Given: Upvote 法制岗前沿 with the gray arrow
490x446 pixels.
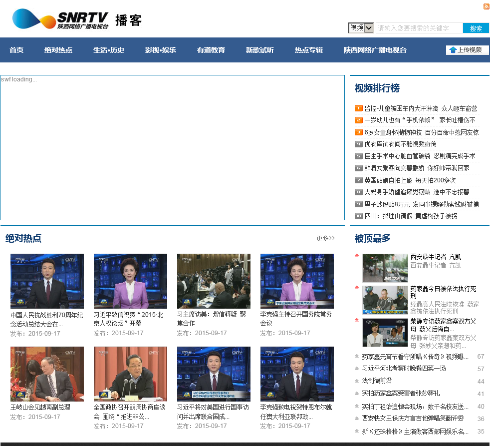Looking at the screenshot, I should [x=356, y=381].
